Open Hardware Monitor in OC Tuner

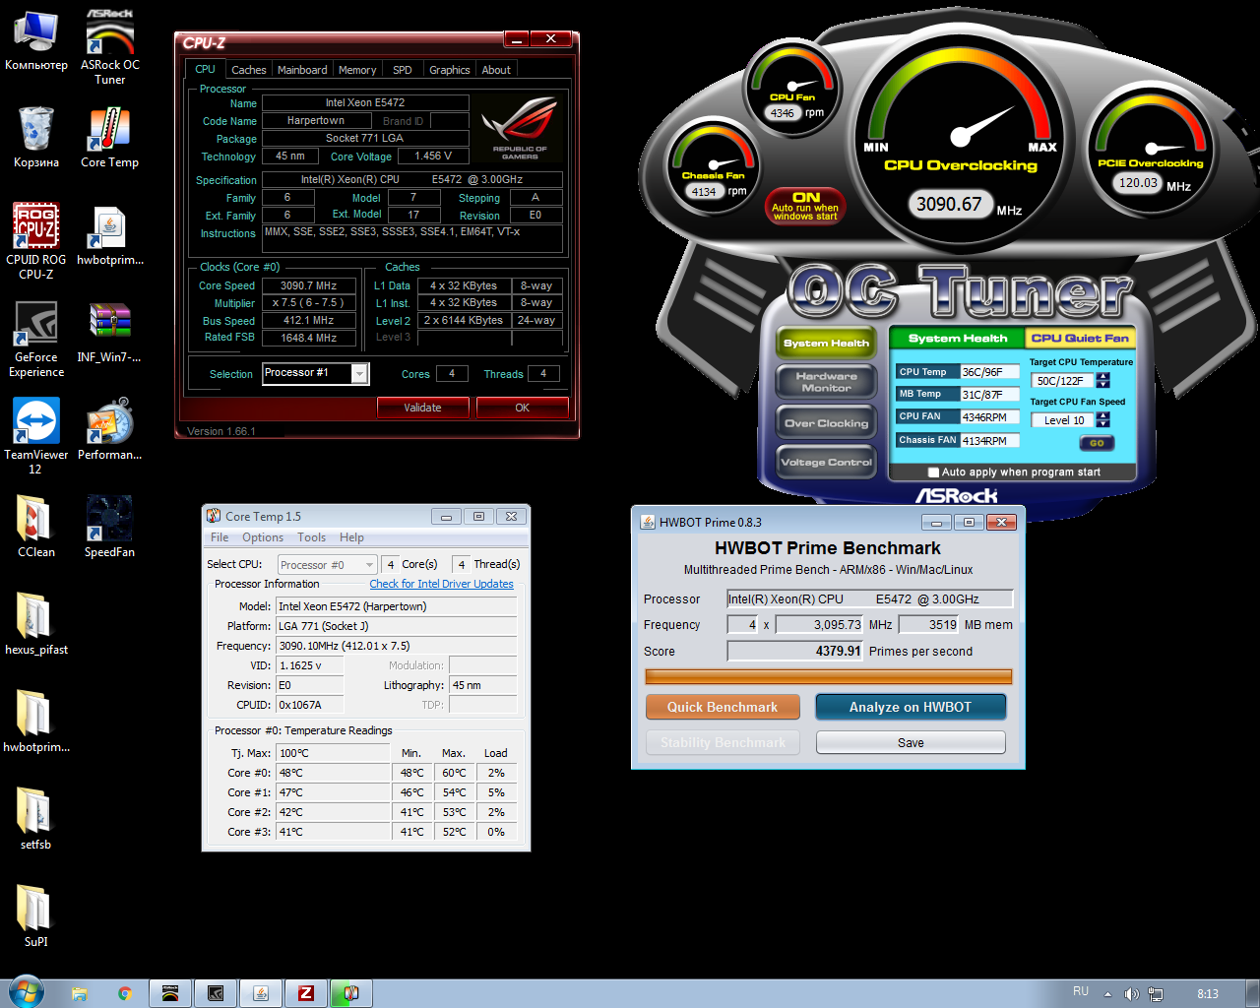pos(826,382)
